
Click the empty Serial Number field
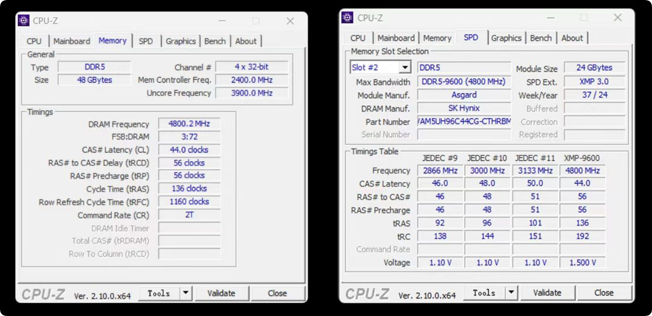464,135
